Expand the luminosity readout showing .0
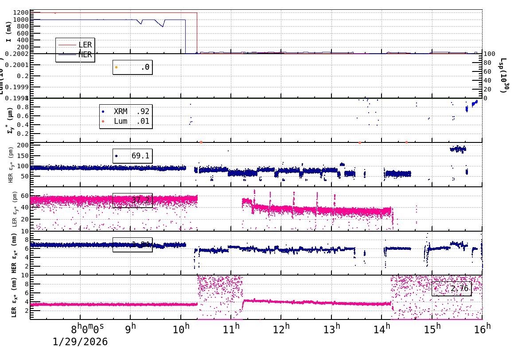This screenshot has height=347, width=514. [133, 68]
